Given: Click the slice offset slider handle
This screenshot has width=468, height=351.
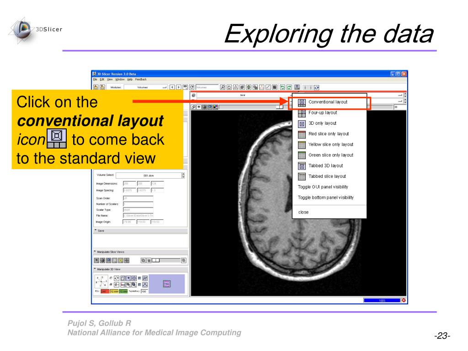Looking at the screenshot, I should point(280,107).
